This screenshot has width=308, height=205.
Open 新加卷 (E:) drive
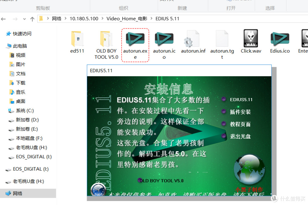point(23,129)
